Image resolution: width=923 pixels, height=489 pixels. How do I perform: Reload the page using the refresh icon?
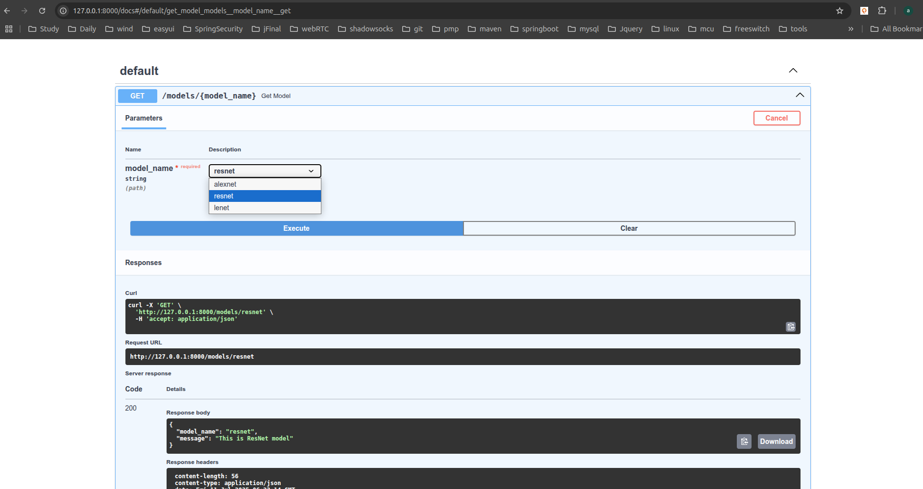click(42, 11)
